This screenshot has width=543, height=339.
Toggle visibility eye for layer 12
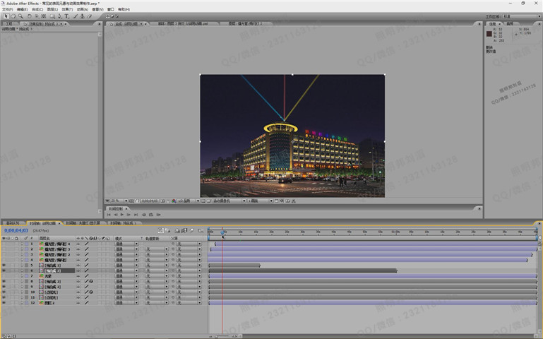click(4, 303)
